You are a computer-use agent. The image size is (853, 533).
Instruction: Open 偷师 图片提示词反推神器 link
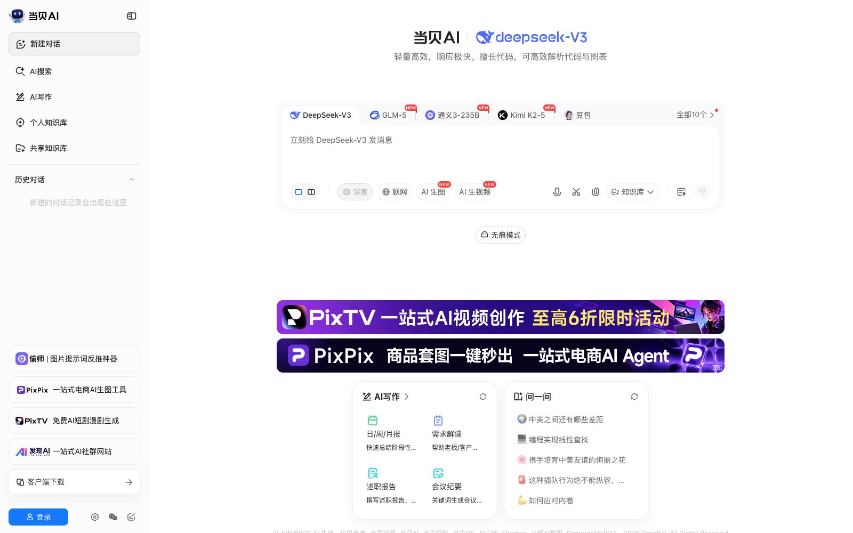coord(74,359)
